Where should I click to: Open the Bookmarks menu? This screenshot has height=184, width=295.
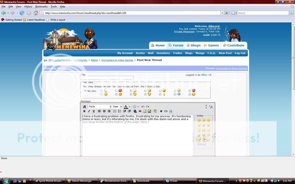coord(41,7)
